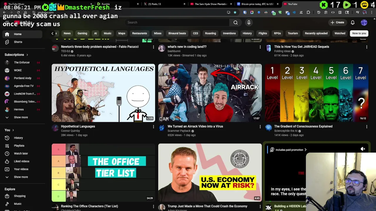The image size is (376, 211).
Task: Open Music under Explore
Action: 23,204
